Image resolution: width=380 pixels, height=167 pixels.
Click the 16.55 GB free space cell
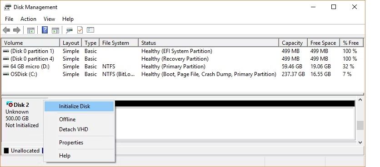[320, 74]
